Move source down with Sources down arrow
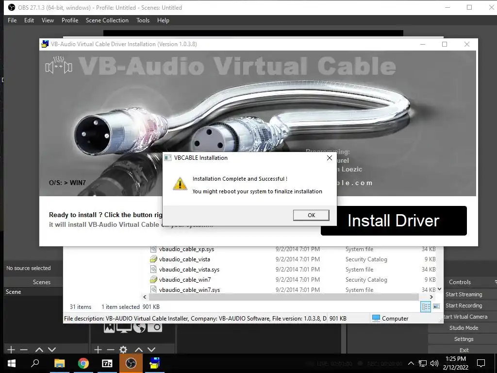The width and height of the screenshot is (497, 373). [x=151, y=350]
